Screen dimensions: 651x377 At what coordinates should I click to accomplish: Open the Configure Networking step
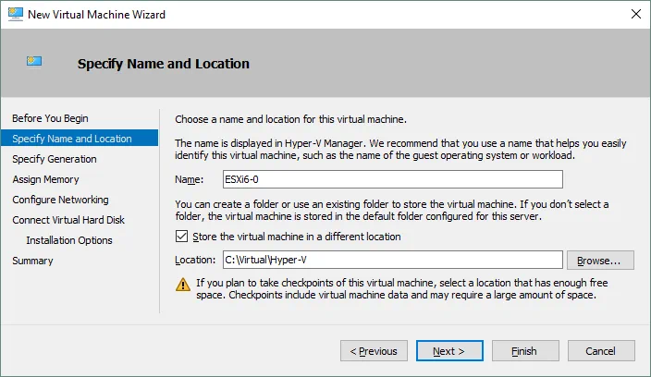(x=60, y=200)
